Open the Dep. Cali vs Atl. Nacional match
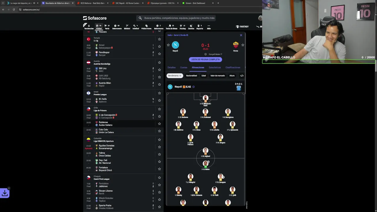 (x=124, y=162)
